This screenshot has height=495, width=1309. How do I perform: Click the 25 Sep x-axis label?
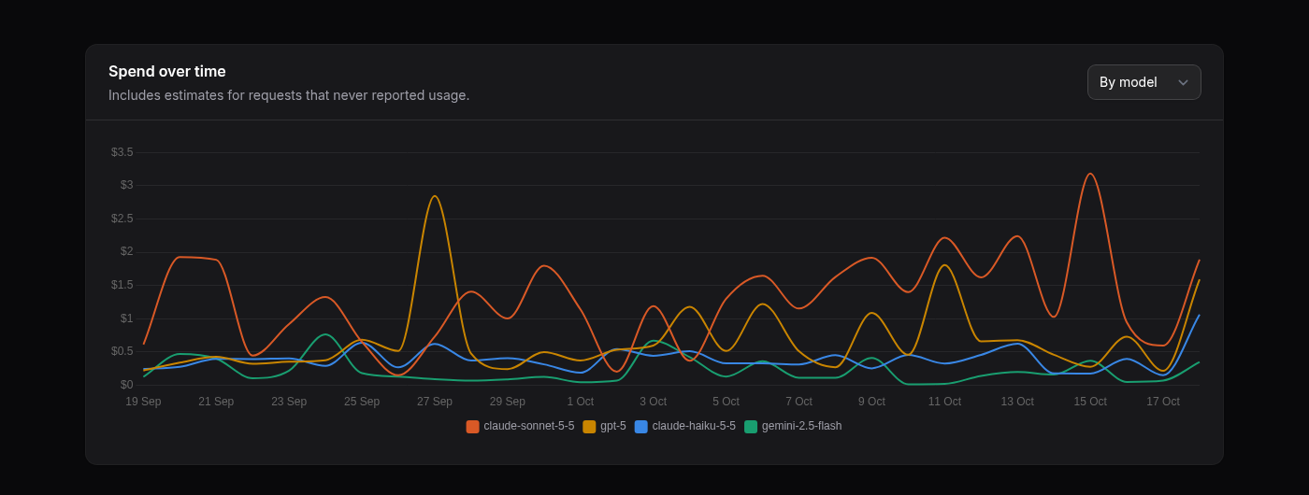coord(362,402)
